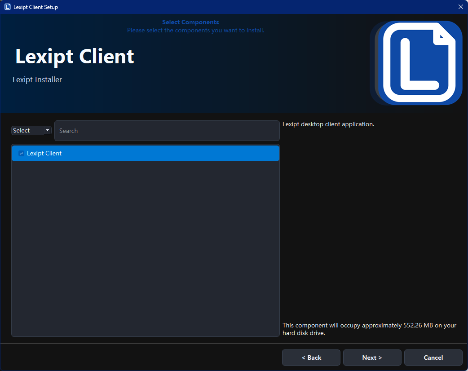Screen dimensions: 468x371
Task: Click empty area in the component list
Action: pyautogui.click(x=145, y=247)
